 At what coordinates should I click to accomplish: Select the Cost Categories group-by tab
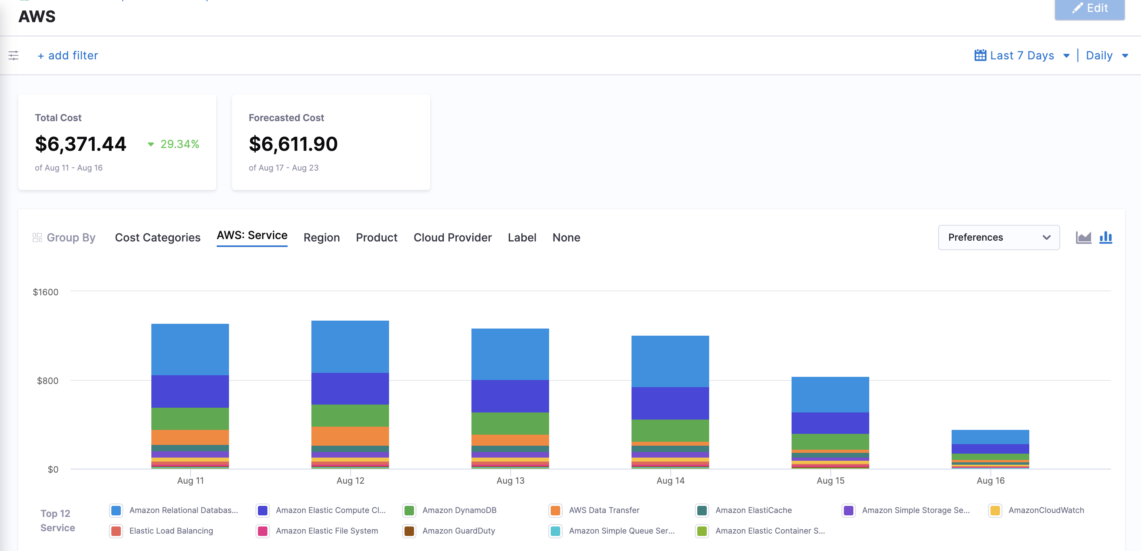pyautogui.click(x=158, y=237)
